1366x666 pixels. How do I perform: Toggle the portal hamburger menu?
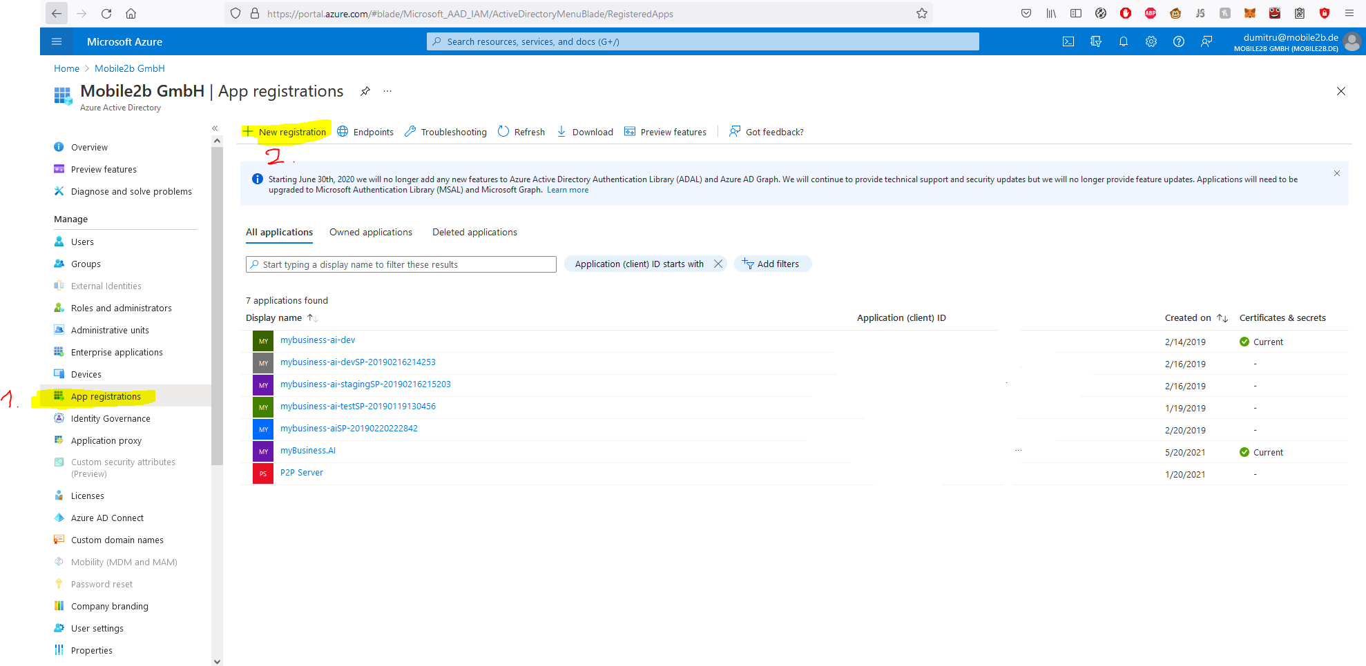click(56, 41)
